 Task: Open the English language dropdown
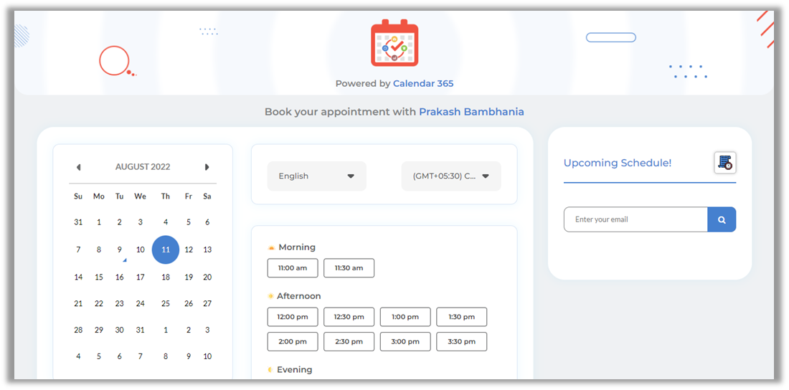click(x=316, y=176)
